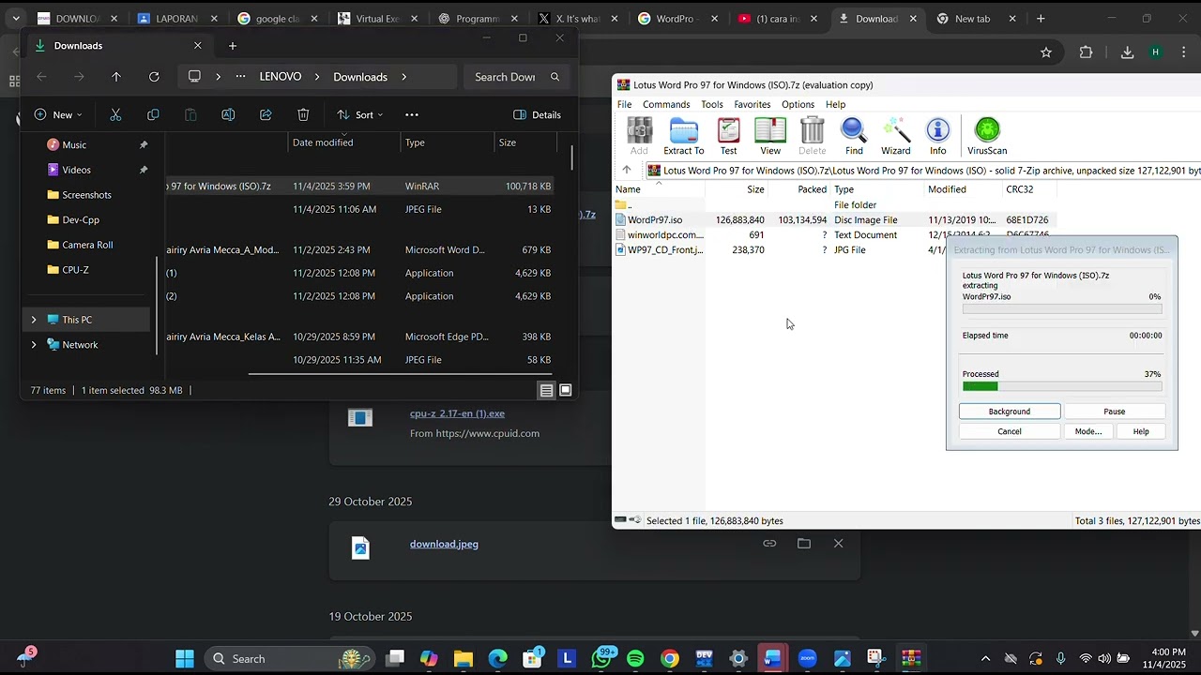Bookmark this page in Chrome
The width and height of the screenshot is (1201, 675).
1046,52
